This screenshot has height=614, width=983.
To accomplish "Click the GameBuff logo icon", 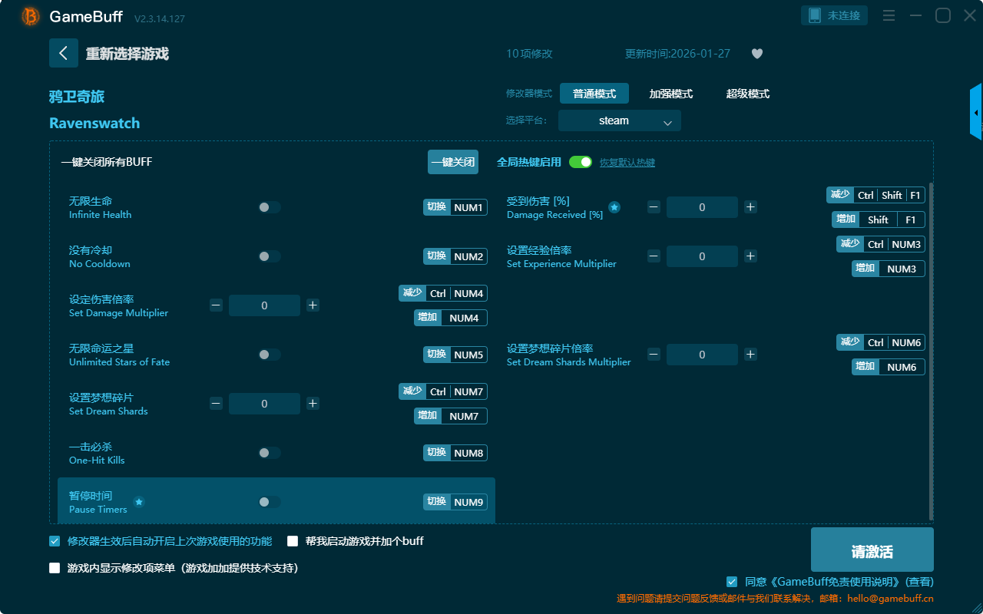I will (x=31, y=16).
